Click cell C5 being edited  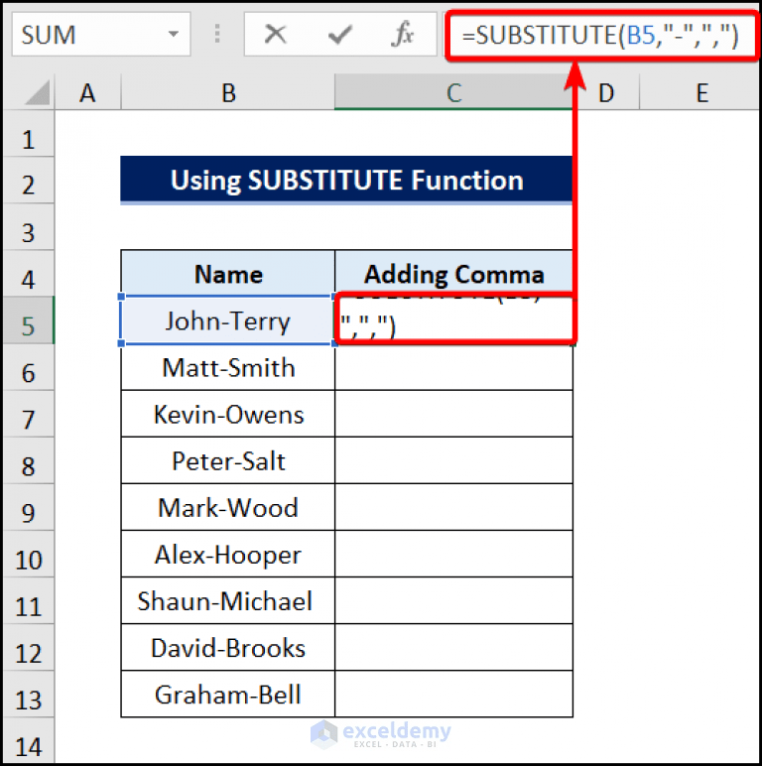[x=455, y=319]
